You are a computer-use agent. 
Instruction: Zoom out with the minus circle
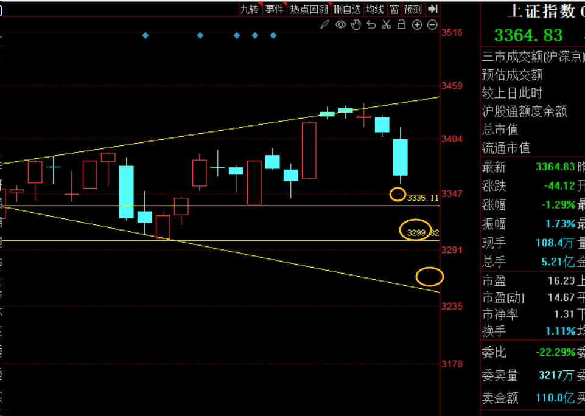click(x=432, y=25)
